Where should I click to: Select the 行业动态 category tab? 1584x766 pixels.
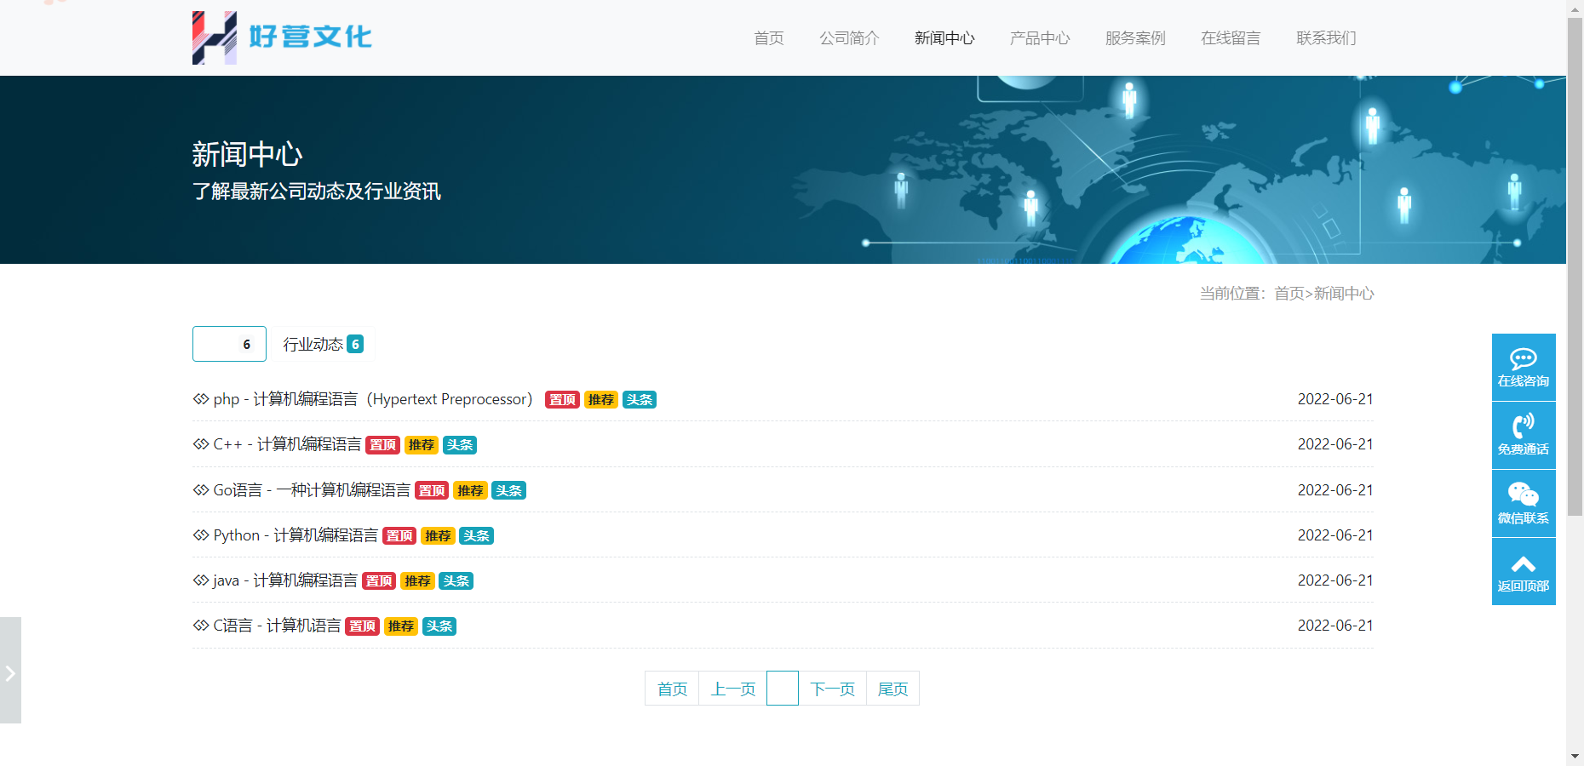click(323, 344)
